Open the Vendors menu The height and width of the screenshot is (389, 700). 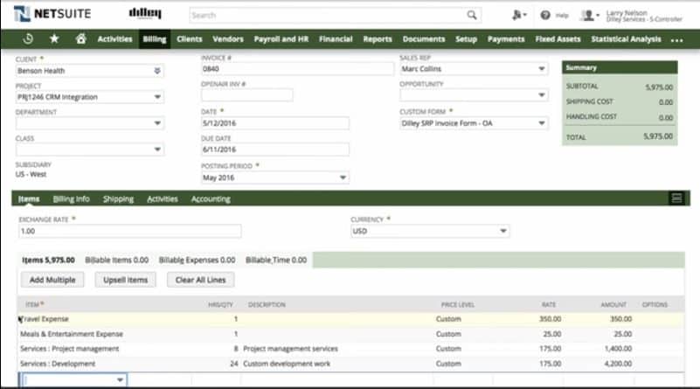pos(228,39)
